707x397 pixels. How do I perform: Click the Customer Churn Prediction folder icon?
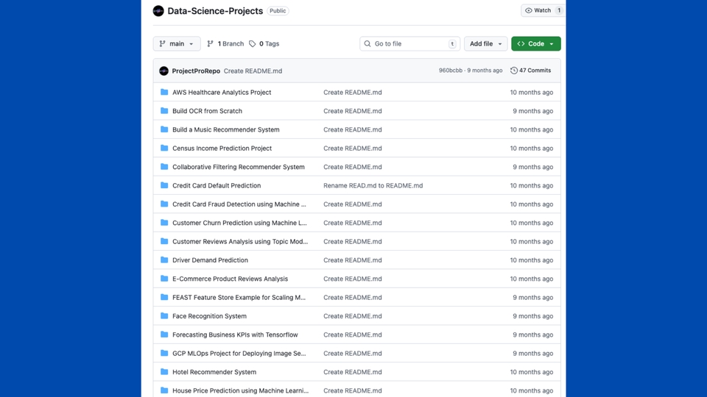(x=164, y=222)
